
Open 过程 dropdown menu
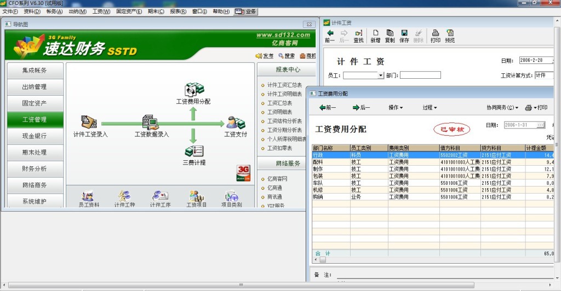(x=430, y=107)
